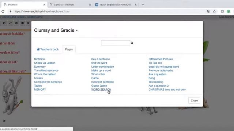Open the Guess Game link

pyautogui.click(x=99, y=86)
